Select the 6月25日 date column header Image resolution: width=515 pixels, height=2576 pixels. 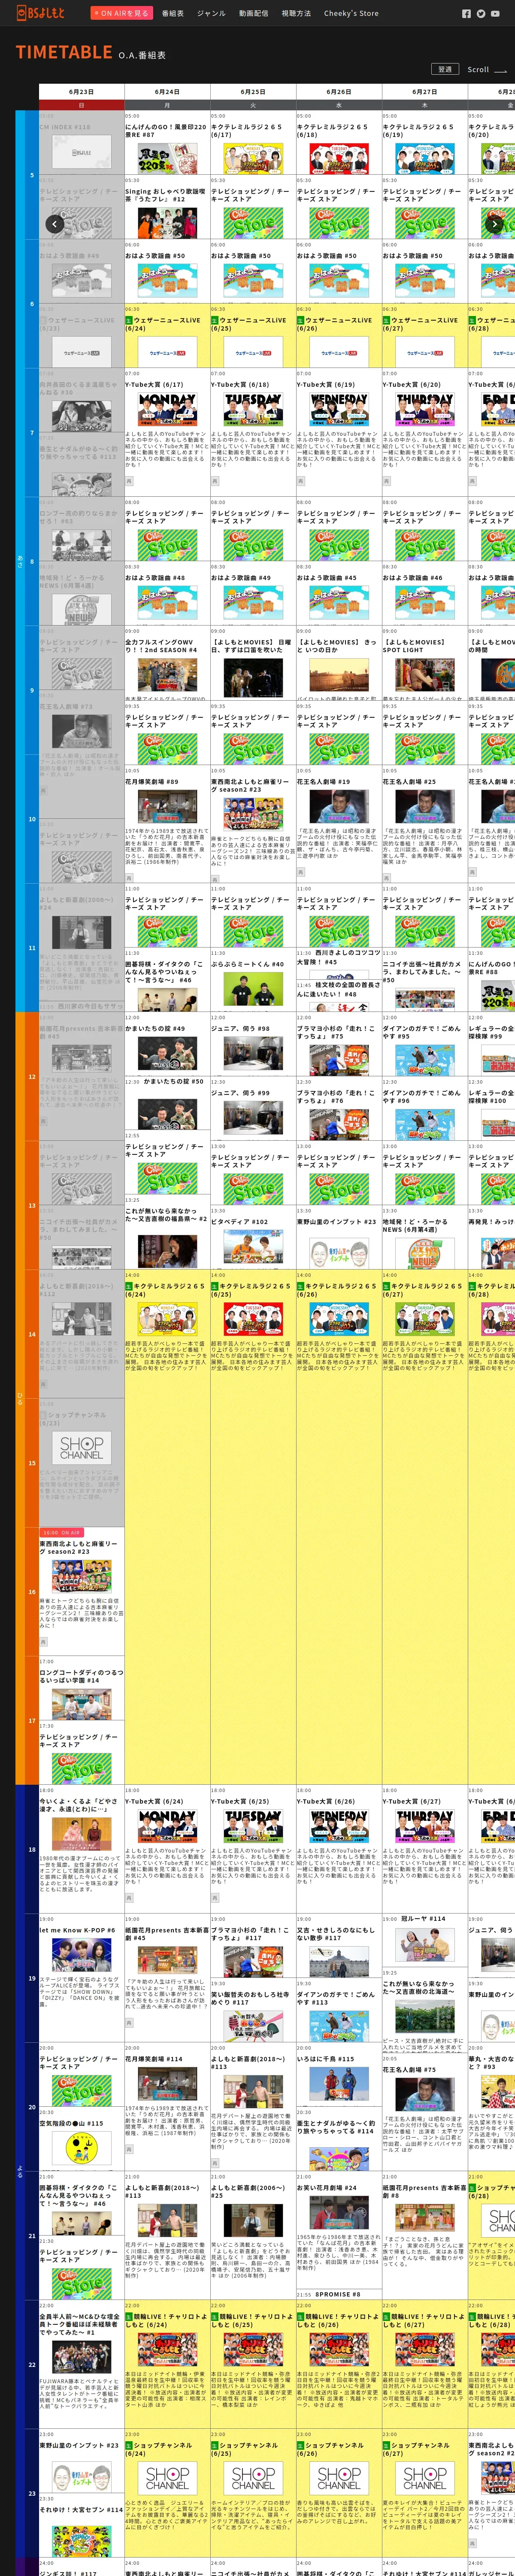253,92
